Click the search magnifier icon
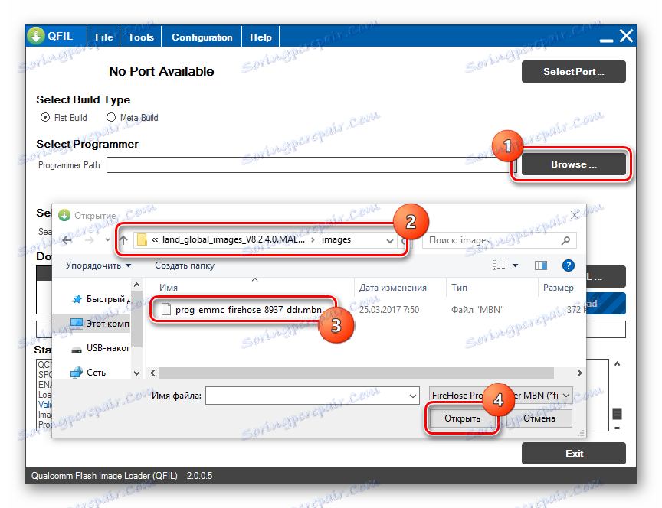 point(565,240)
